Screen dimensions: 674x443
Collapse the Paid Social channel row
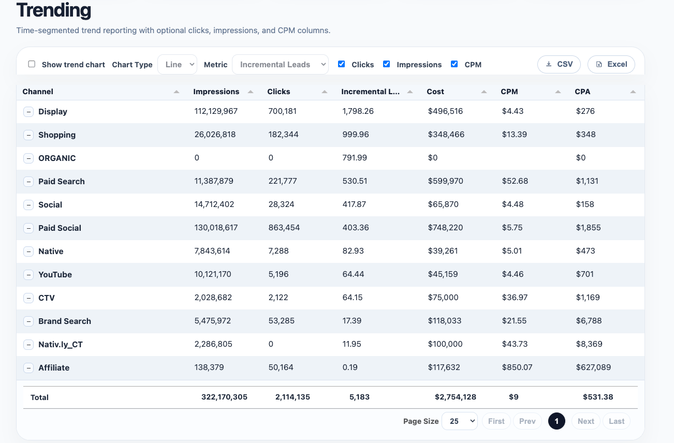[29, 228]
